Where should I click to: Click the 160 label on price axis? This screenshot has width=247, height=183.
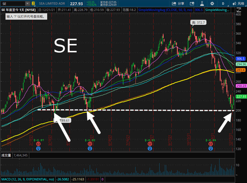pos(238,130)
